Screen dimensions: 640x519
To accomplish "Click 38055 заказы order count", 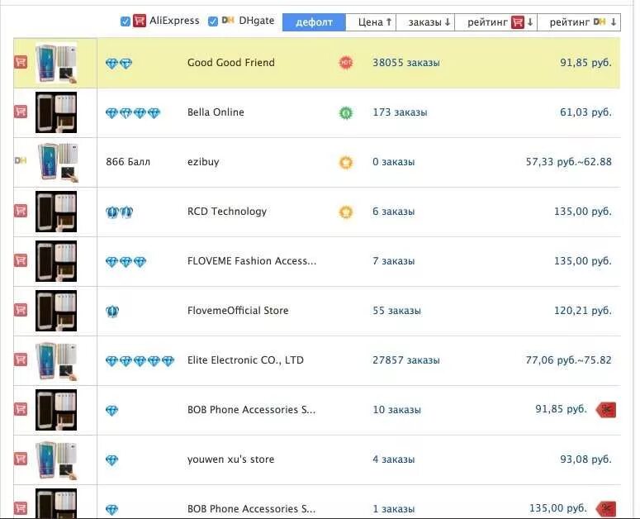I will point(406,63).
